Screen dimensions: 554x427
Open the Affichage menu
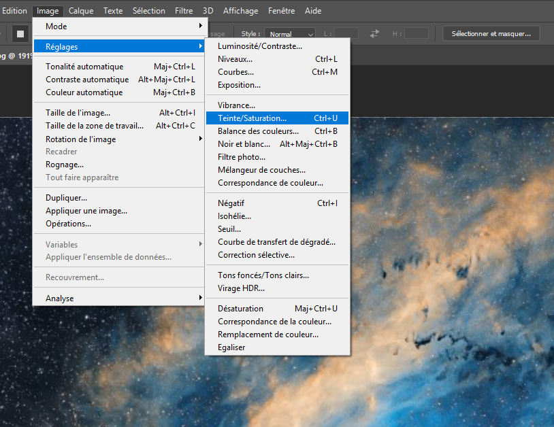(x=241, y=11)
